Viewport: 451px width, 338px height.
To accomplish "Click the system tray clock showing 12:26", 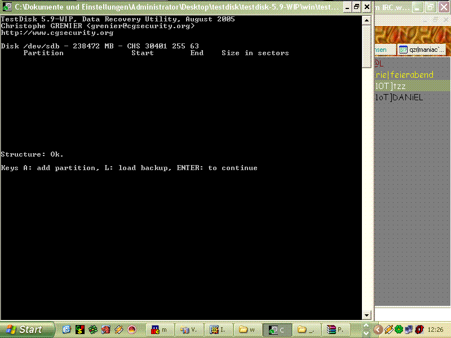I will pos(435,330).
